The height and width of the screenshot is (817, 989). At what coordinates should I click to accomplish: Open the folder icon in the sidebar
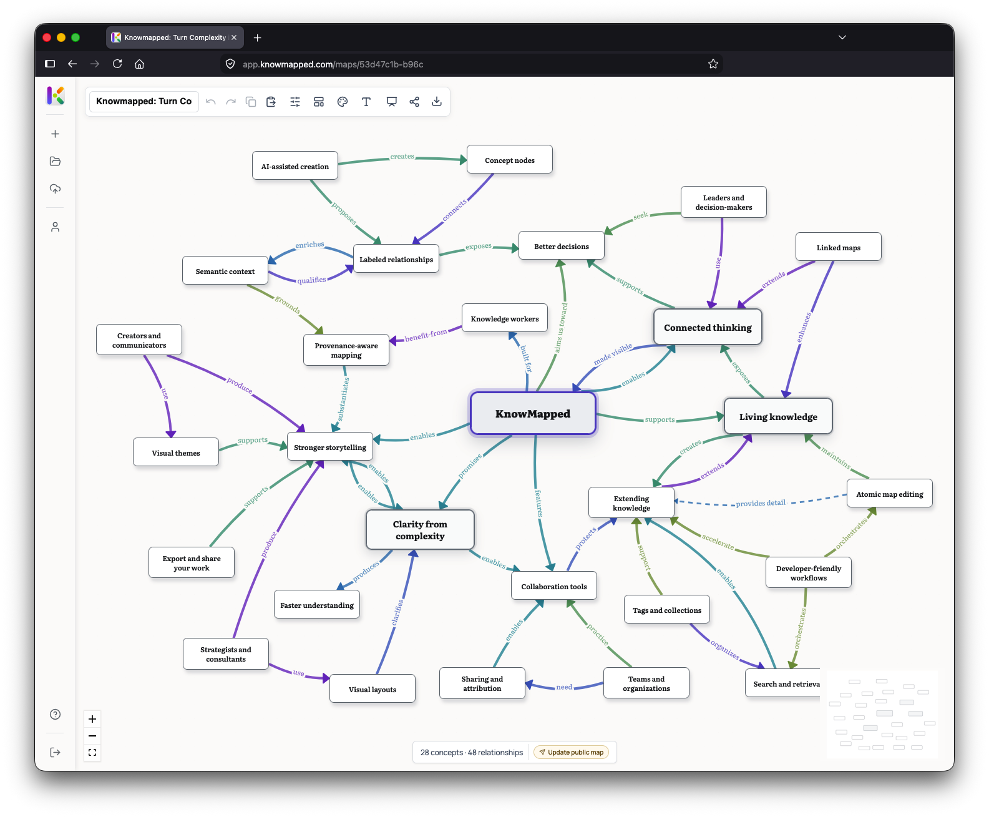(56, 161)
